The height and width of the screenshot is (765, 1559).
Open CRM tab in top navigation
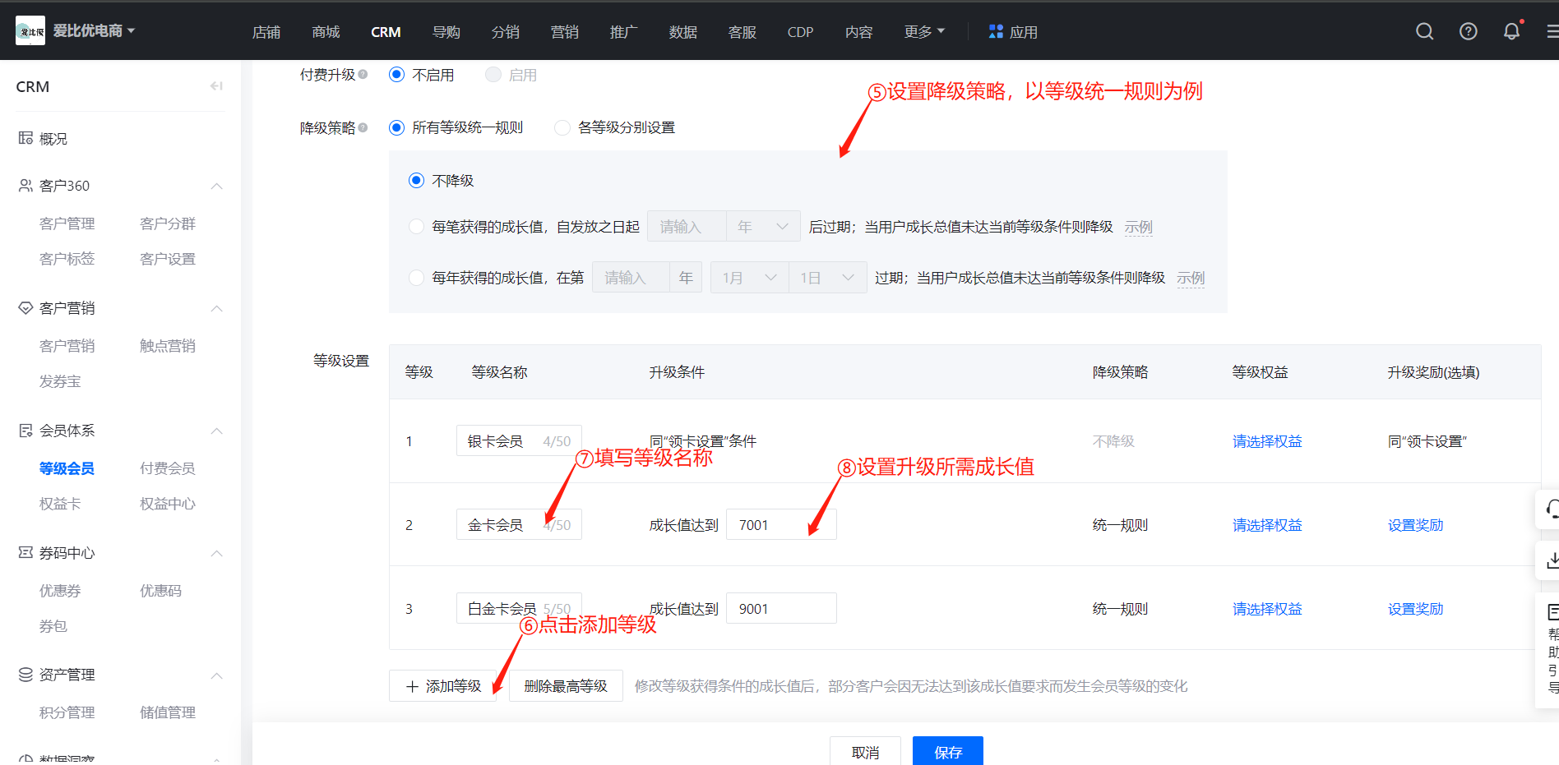386,32
